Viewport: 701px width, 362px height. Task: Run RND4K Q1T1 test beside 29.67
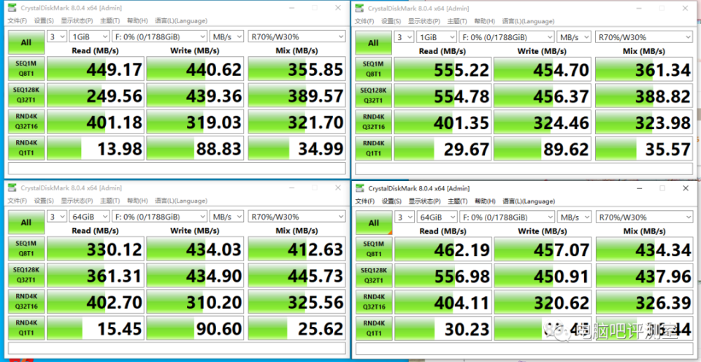click(x=373, y=148)
